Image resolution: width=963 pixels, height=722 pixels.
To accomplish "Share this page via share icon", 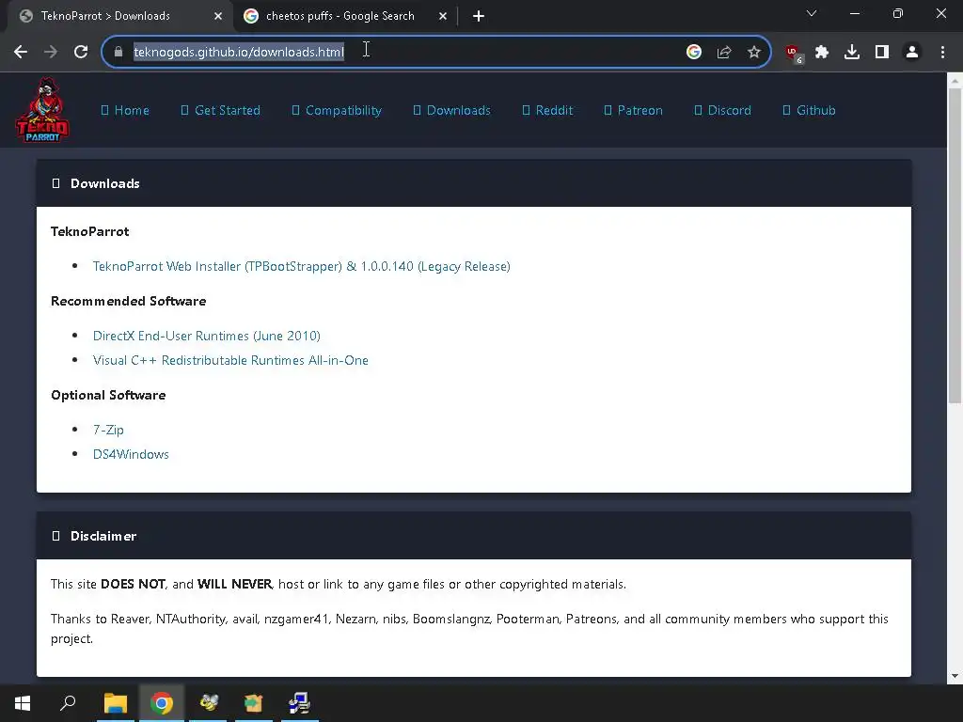I will tap(724, 53).
